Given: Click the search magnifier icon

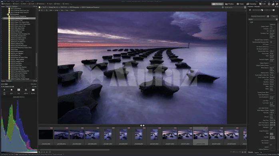Looking at the screenshot, I should 223,8.
